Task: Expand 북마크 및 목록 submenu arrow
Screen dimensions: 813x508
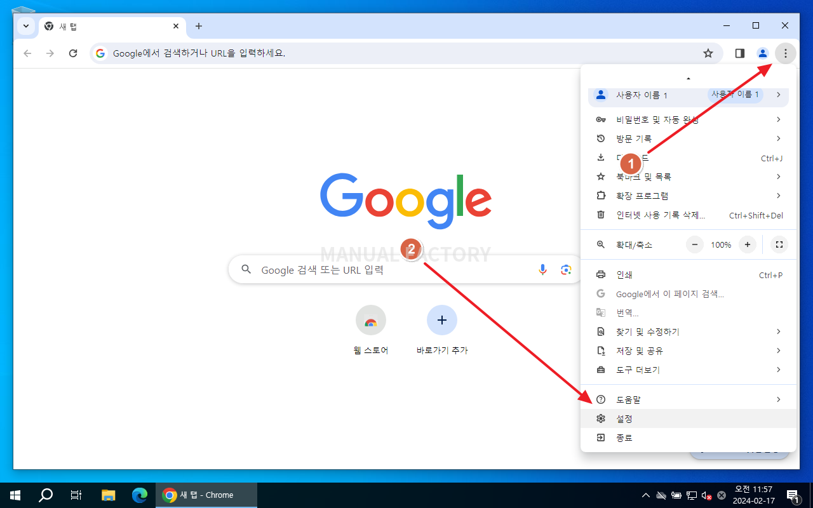Action: tap(778, 177)
